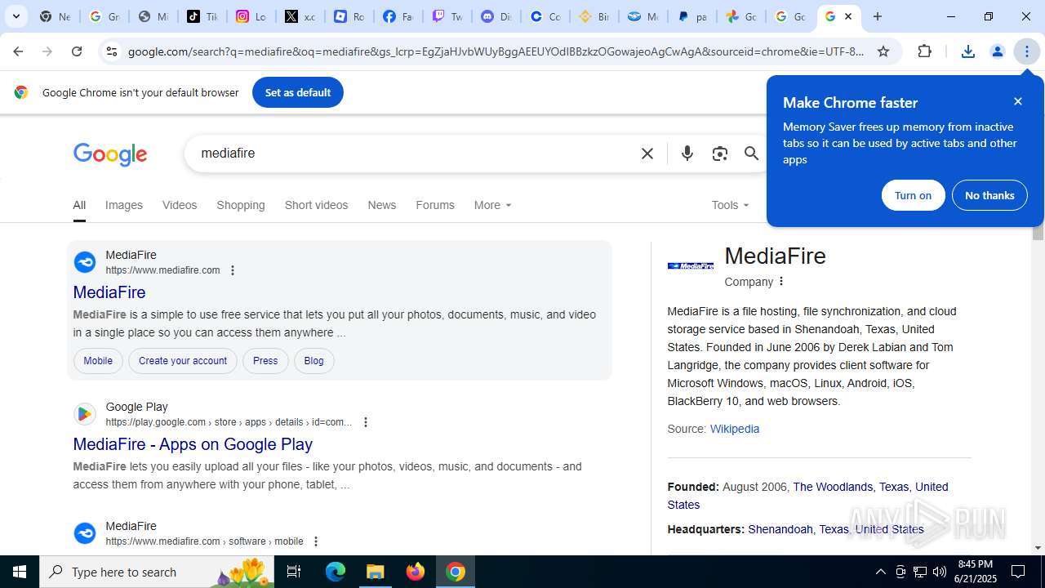Click the address bar URL field
1045x588 pixels.
496,51
